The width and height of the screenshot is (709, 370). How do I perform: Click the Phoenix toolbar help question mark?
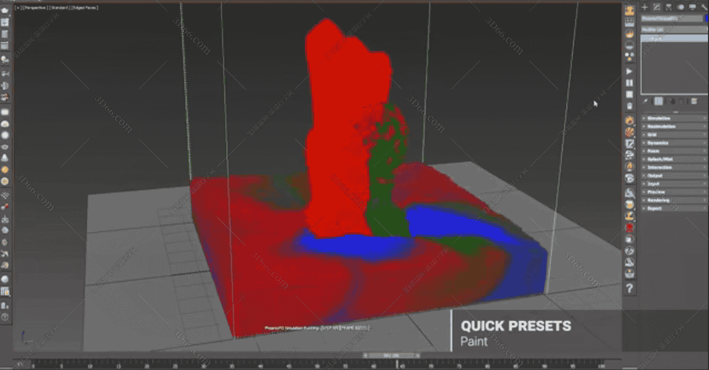tap(629, 289)
